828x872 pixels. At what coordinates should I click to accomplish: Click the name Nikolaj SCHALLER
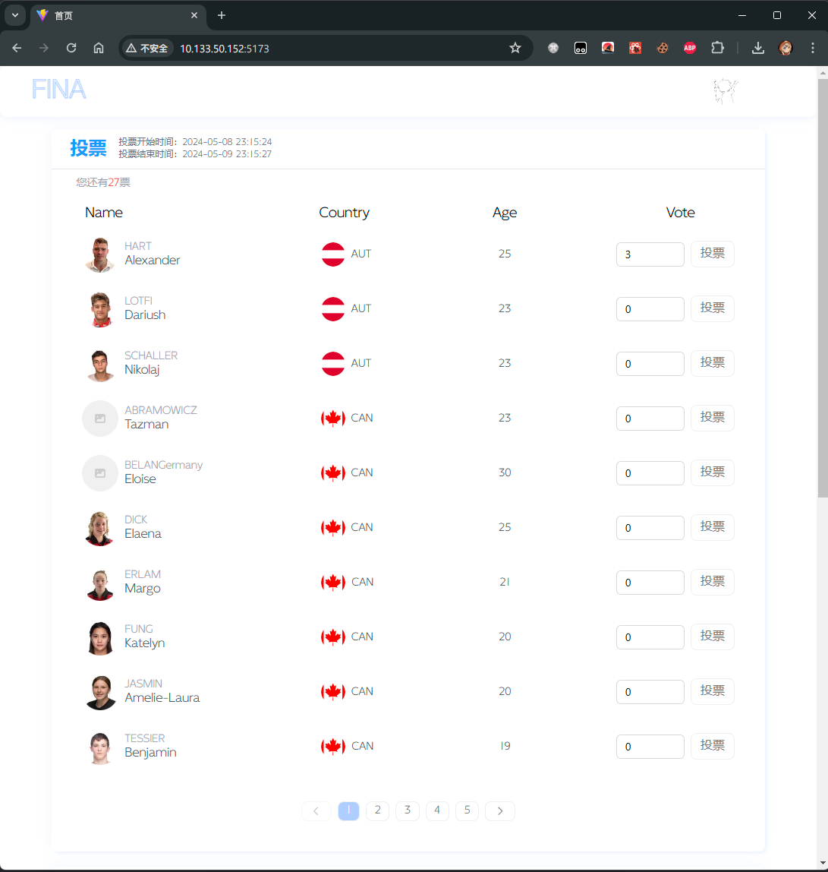(151, 362)
